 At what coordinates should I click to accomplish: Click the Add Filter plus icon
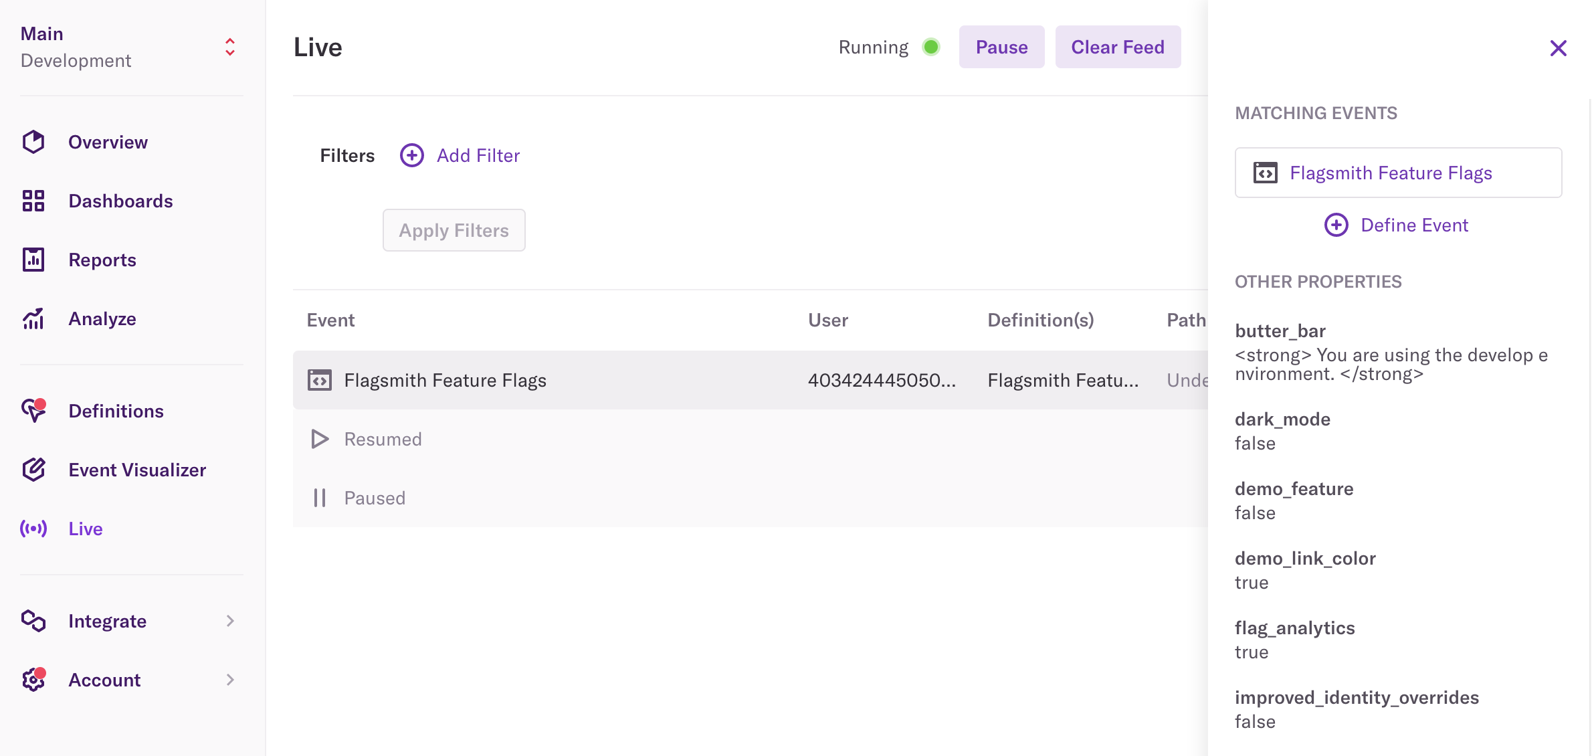[412, 155]
